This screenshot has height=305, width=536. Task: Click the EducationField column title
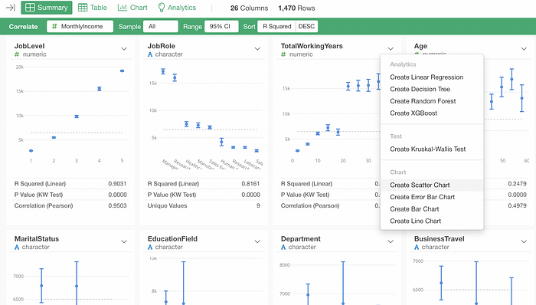click(172, 238)
